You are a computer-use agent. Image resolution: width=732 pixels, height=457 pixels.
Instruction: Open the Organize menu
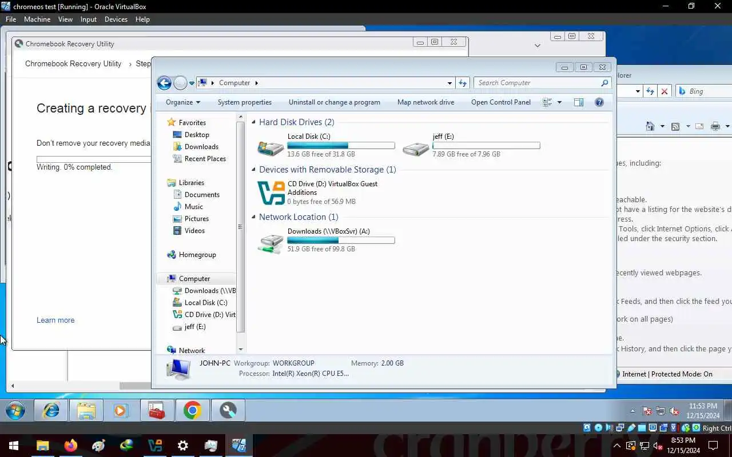point(183,102)
